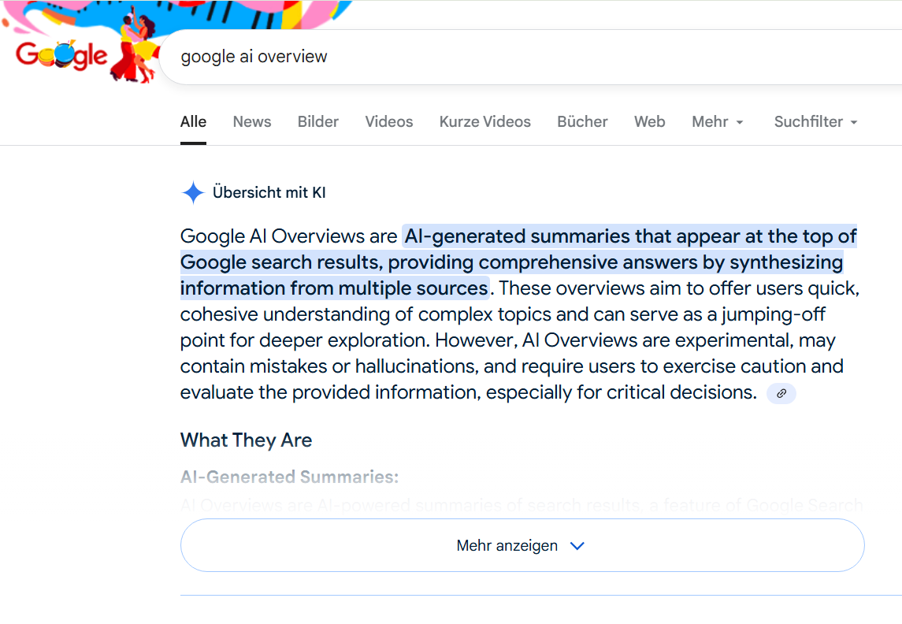Click the AI-Generated Summaries subheading
The height and width of the screenshot is (624, 902).
click(x=289, y=477)
